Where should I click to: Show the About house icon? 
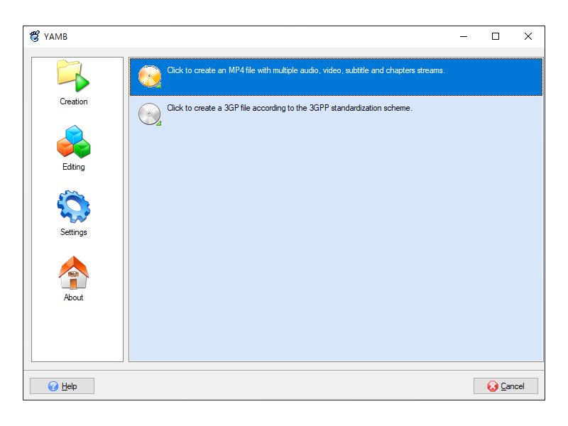click(x=74, y=272)
